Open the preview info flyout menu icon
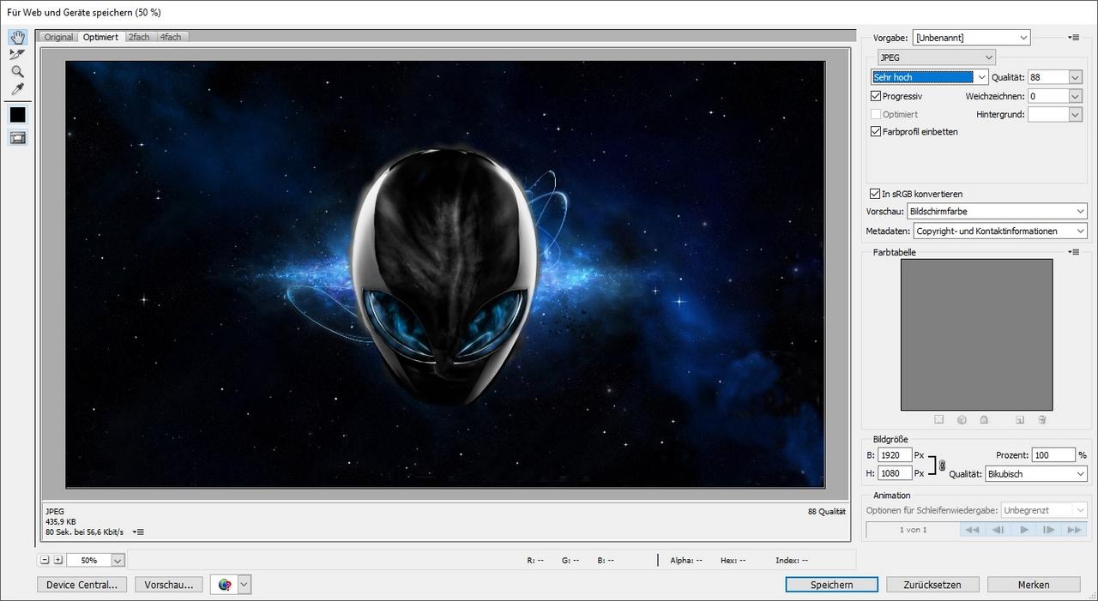This screenshot has height=601, width=1098. point(138,532)
